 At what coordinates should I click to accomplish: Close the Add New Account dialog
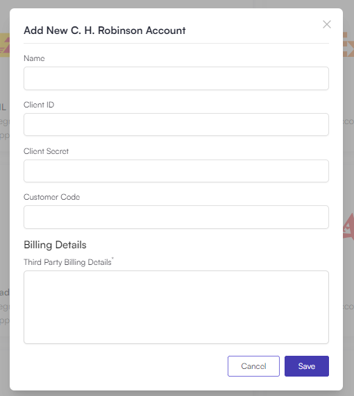click(327, 24)
